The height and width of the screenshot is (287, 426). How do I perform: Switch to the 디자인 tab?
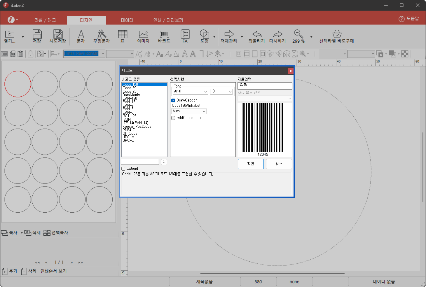click(86, 20)
